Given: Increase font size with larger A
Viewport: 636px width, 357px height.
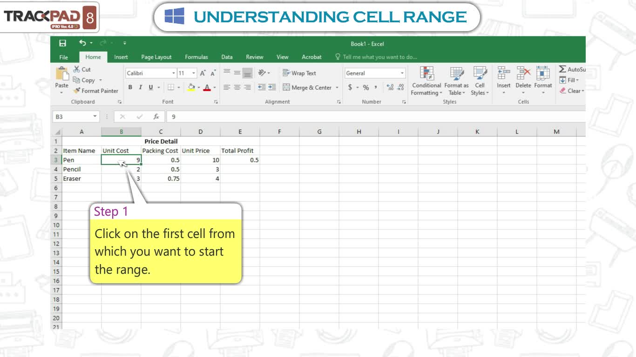Looking at the screenshot, I should (203, 73).
